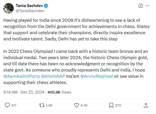Image resolution: width=156 pixels, height=114 pixels.
Task: Click the blue verified badge
Action: pos(46,5)
